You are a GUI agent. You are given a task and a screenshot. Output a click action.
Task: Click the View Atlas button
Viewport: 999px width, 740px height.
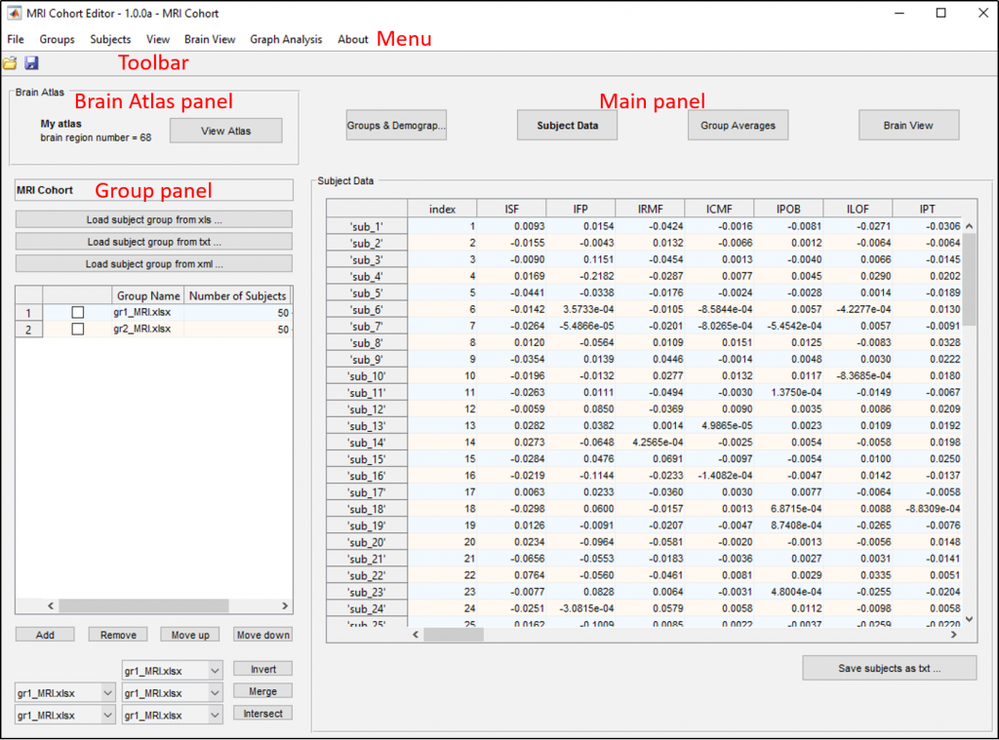coord(226,131)
